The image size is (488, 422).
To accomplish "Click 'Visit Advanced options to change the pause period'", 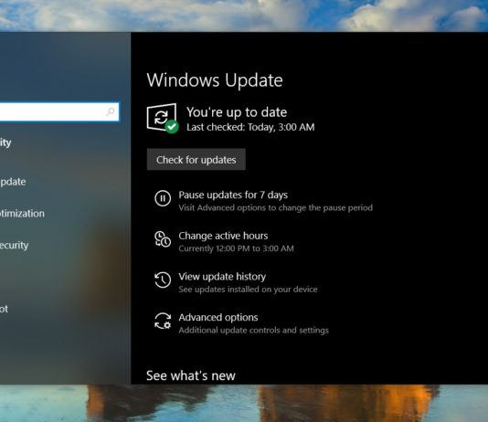I will coord(275,207).
